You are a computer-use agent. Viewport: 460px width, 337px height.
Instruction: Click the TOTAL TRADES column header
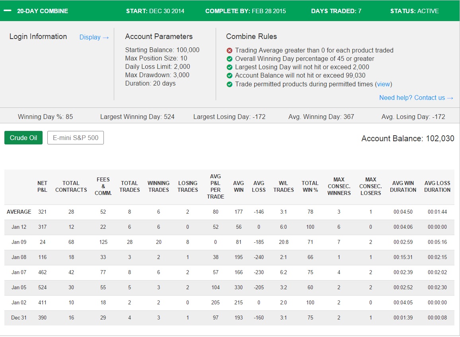coord(129,186)
